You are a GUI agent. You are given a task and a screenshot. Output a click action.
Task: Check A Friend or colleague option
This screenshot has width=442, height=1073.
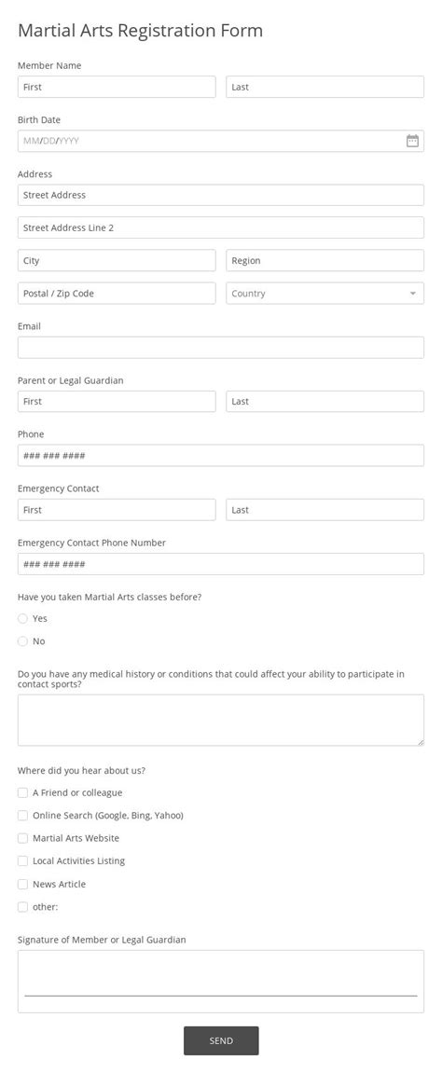pos(22,792)
